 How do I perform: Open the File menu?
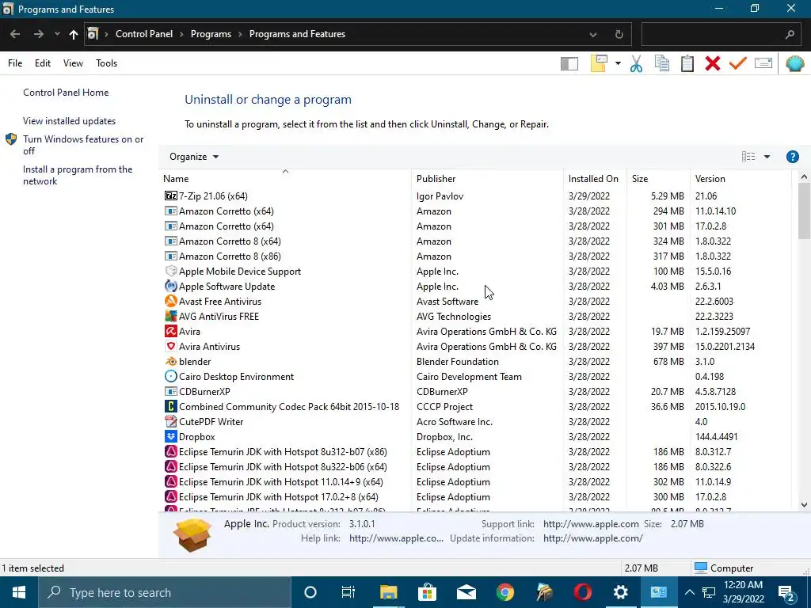[x=15, y=63]
